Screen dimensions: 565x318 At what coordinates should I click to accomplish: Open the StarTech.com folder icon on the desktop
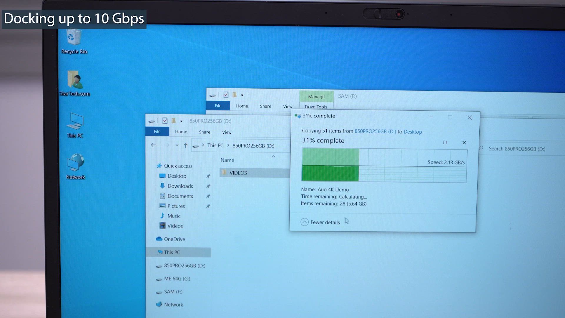(x=74, y=83)
